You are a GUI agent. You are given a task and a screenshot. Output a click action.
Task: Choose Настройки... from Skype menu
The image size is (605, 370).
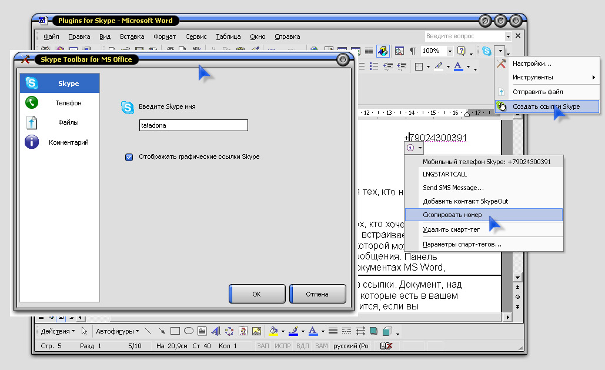pyautogui.click(x=547, y=64)
